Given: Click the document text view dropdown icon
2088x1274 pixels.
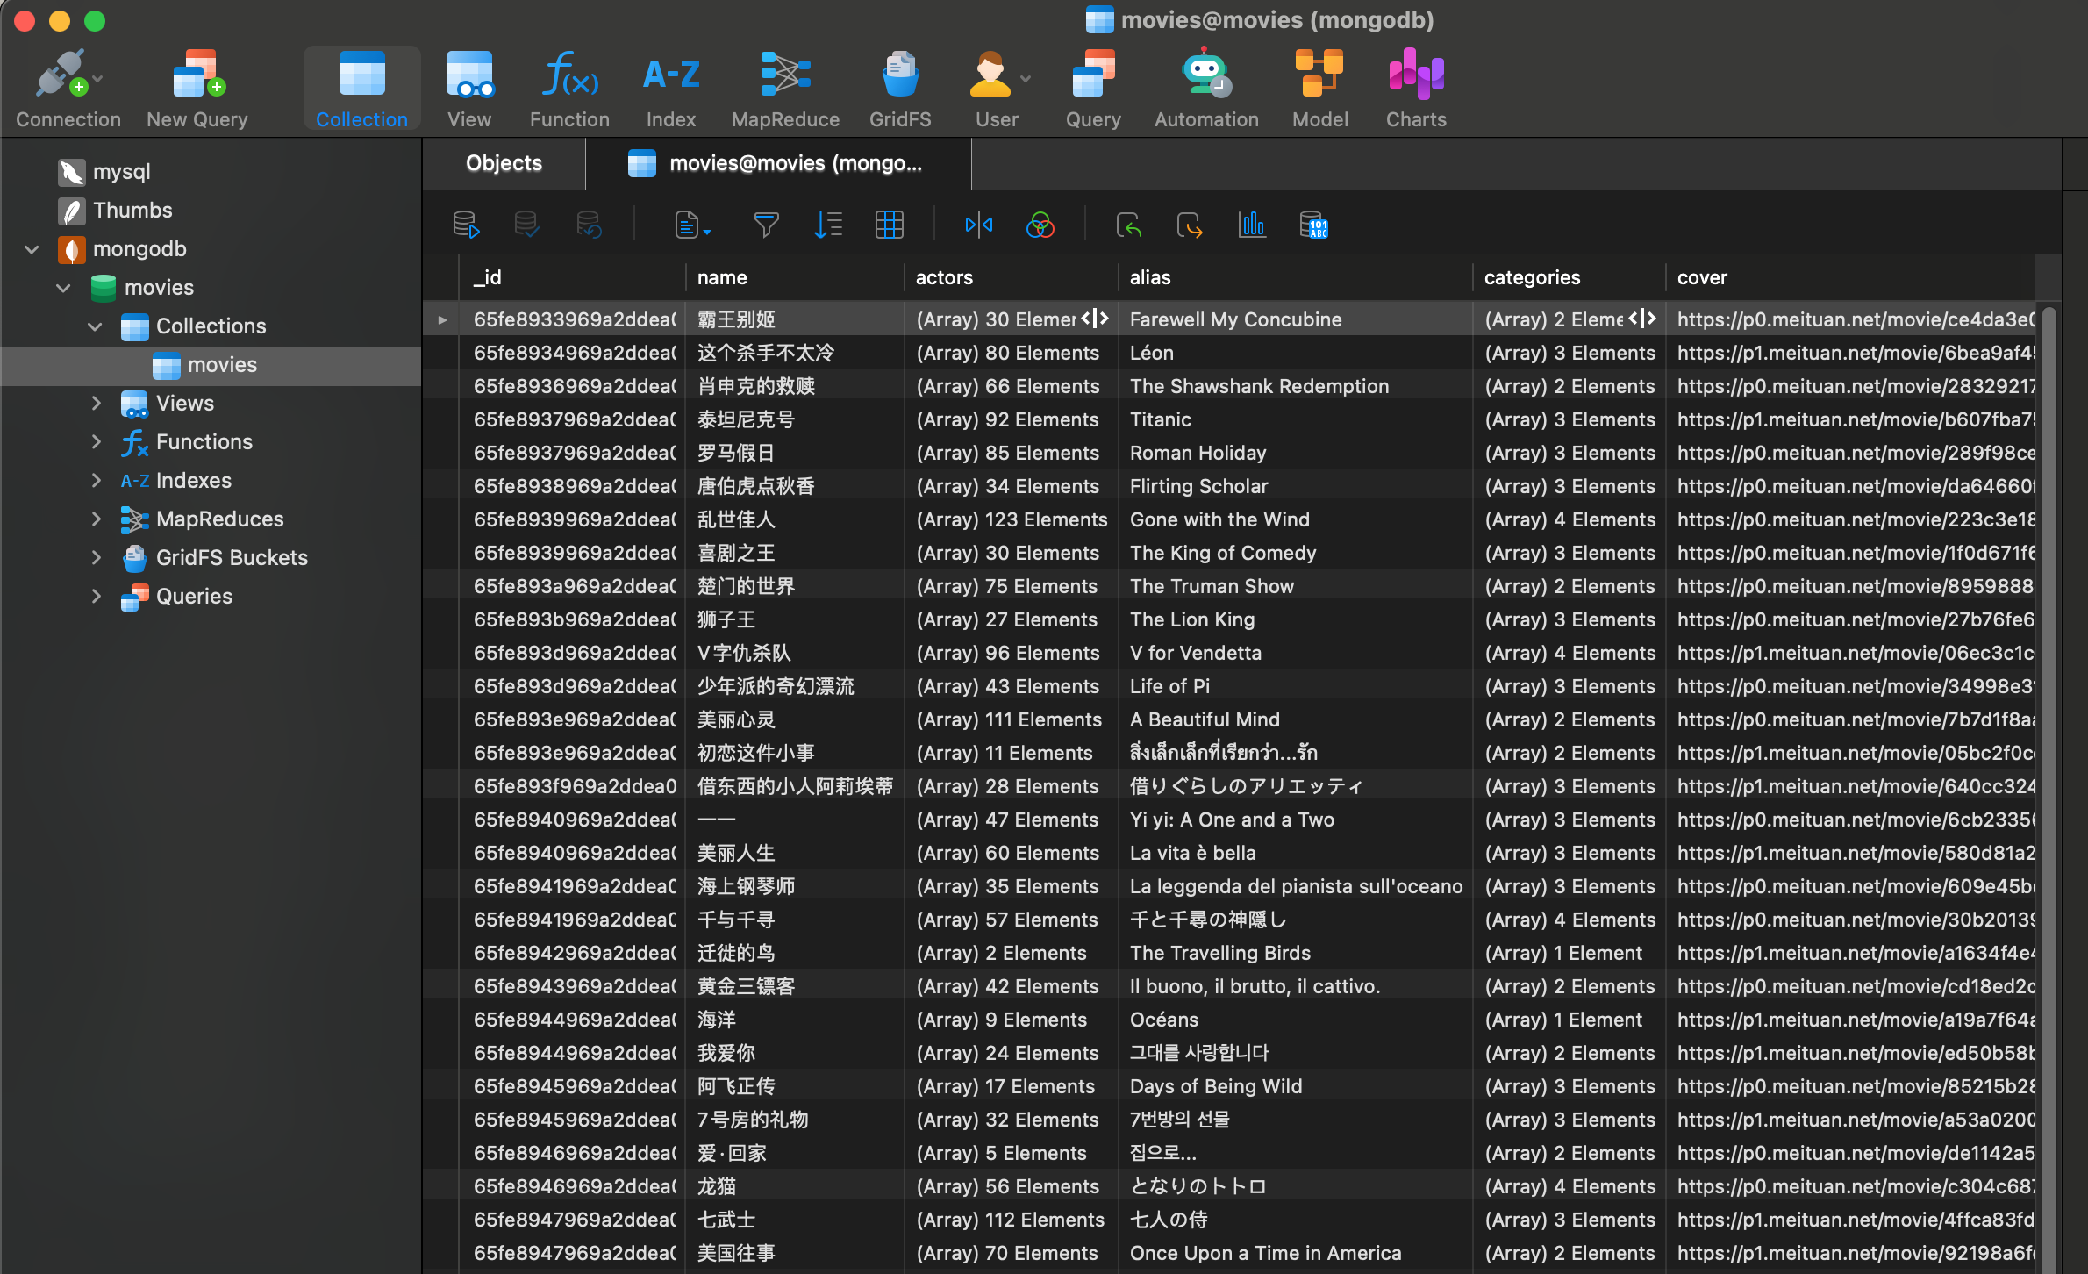Looking at the screenshot, I should pyautogui.click(x=692, y=225).
